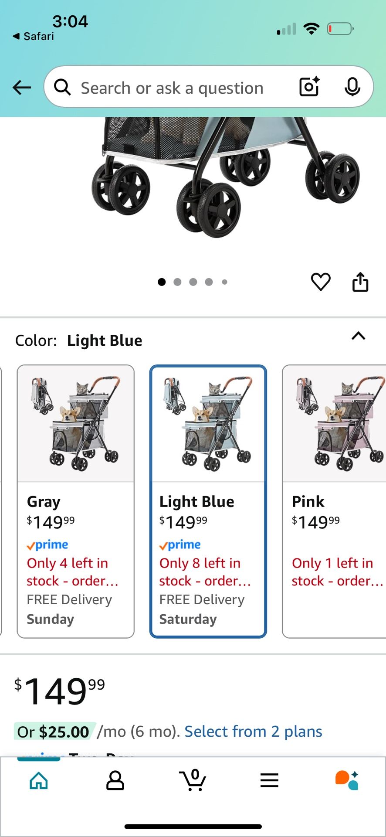Image resolution: width=386 pixels, height=837 pixels.
Task: Return to Safari via status bar link
Action: point(33,36)
